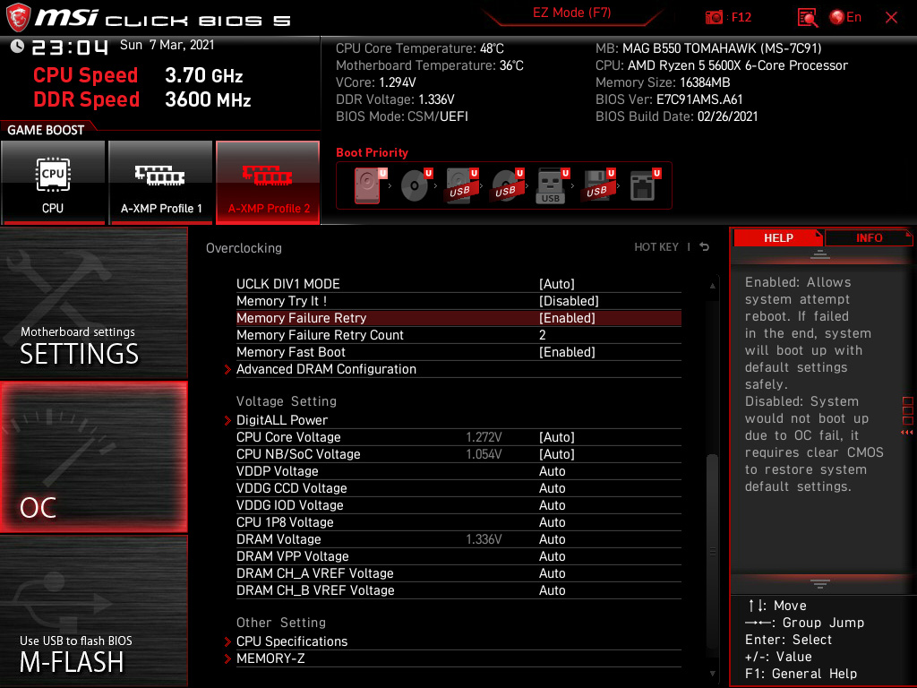
Task: Switch to the INFO tab
Action: pyautogui.click(x=868, y=237)
